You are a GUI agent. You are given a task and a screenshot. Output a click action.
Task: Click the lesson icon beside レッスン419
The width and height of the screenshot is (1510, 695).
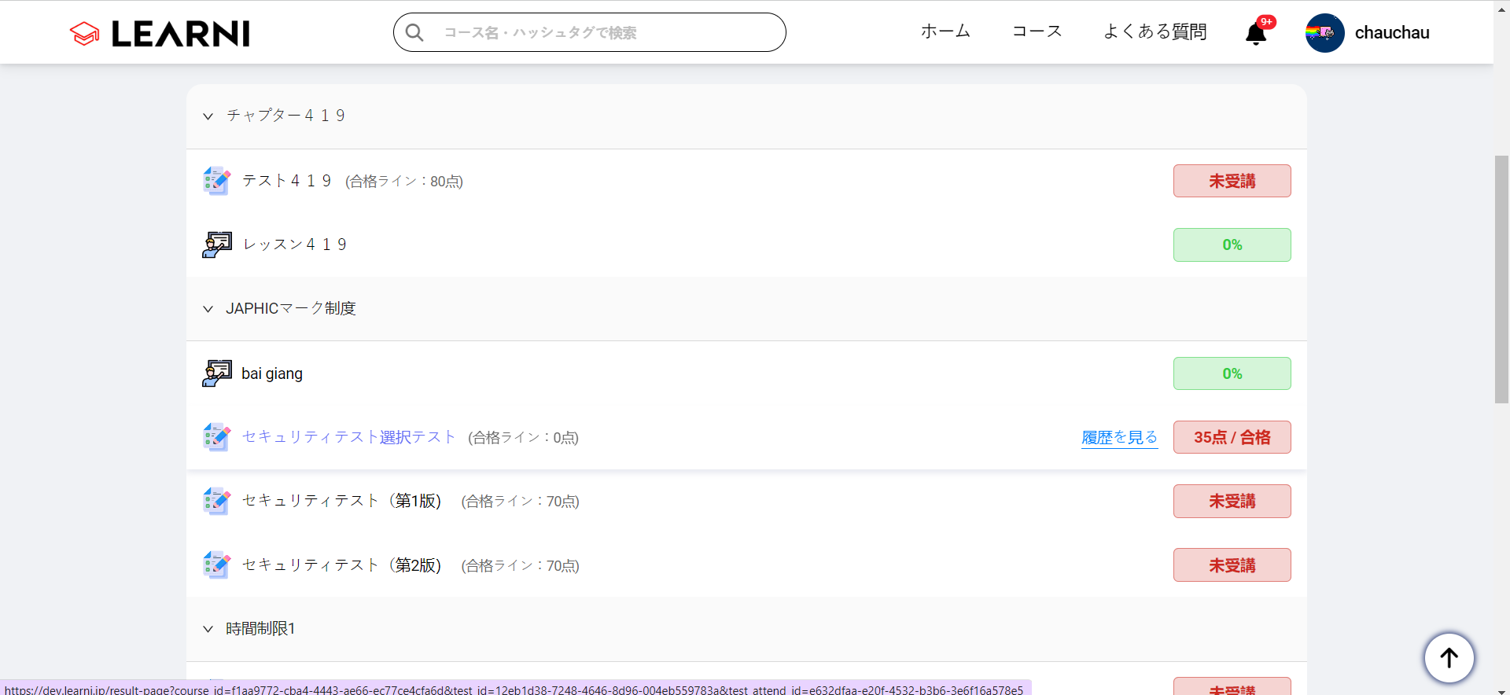point(217,245)
